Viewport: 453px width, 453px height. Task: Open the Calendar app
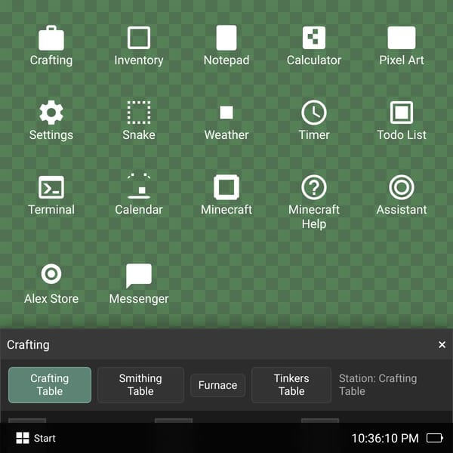[139, 186]
